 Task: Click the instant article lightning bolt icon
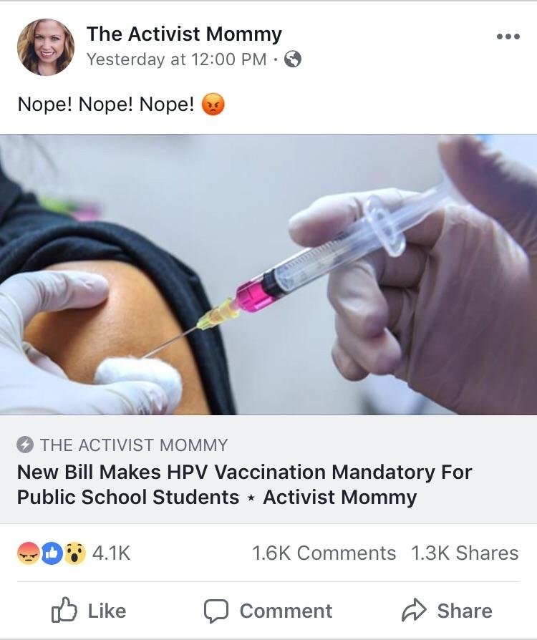click(x=25, y=445)
